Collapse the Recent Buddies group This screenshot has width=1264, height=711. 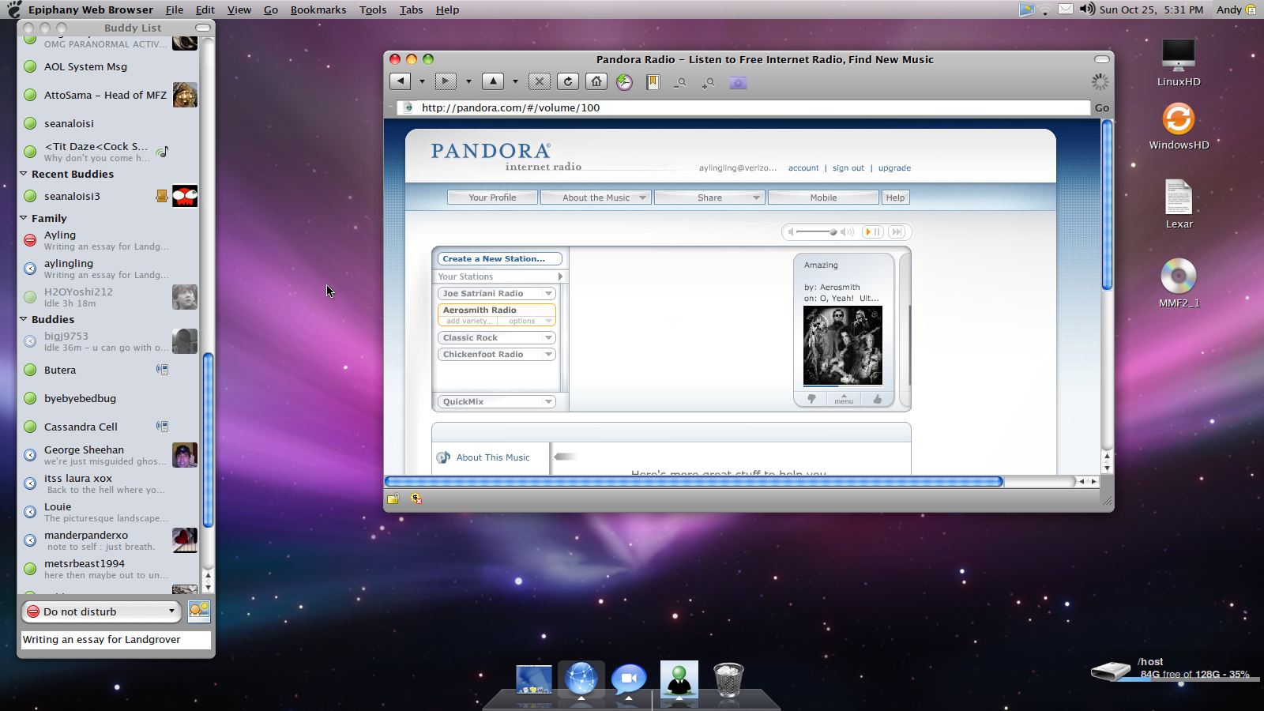click(x=24, y=174)
